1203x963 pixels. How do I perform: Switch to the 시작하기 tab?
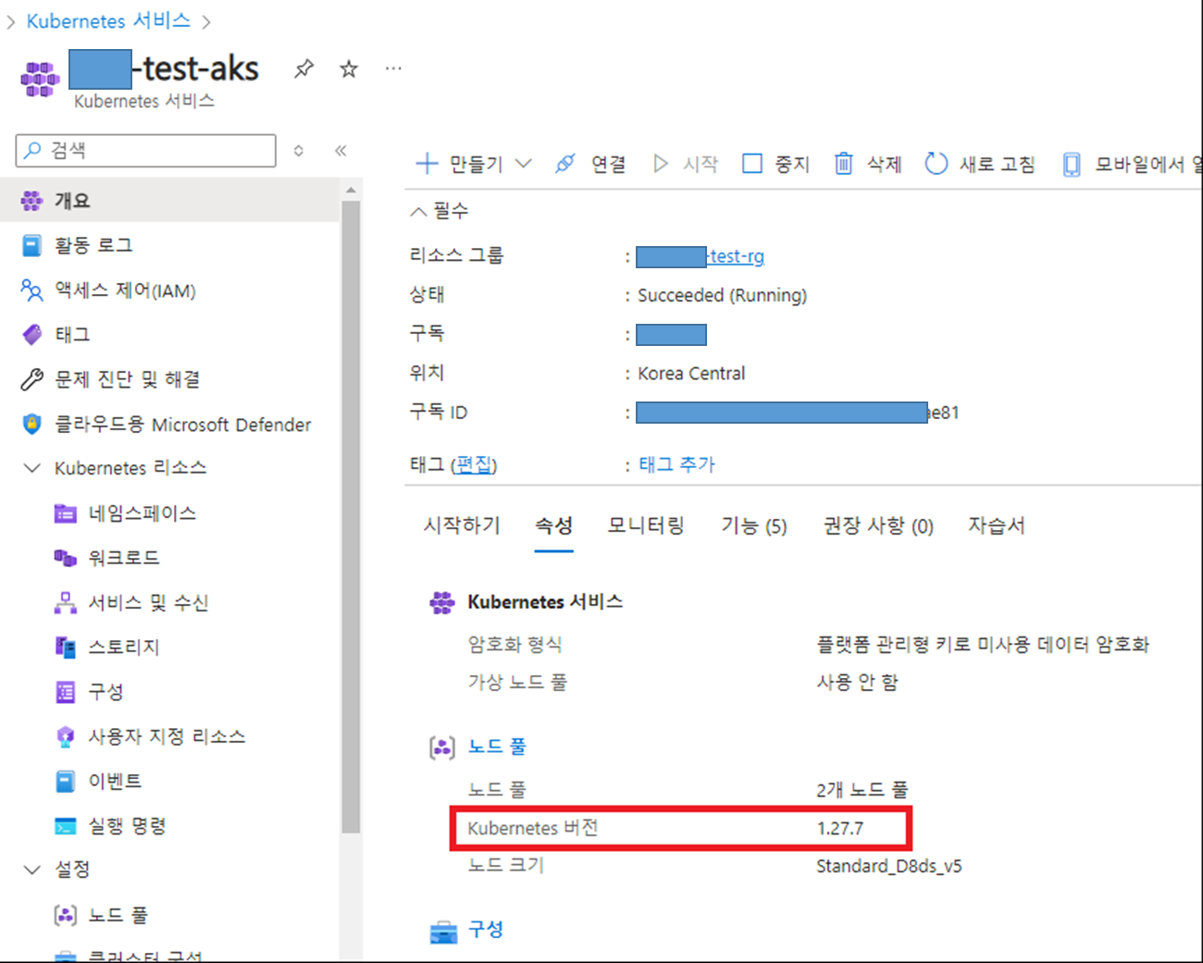462,525
